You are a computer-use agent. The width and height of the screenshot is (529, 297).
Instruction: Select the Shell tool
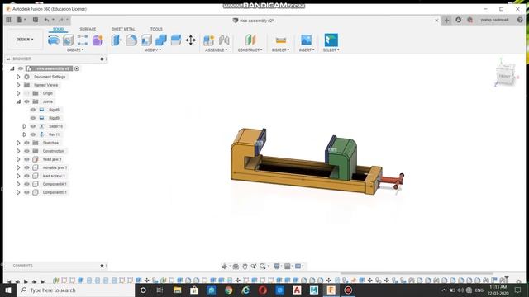click(146, 40)
